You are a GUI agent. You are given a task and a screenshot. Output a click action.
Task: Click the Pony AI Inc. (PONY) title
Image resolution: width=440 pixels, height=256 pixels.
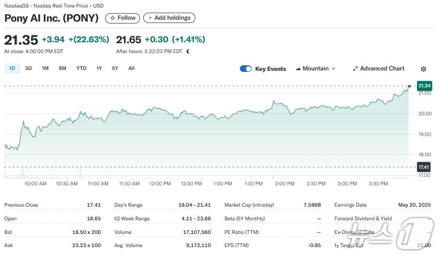coord(51,18)
